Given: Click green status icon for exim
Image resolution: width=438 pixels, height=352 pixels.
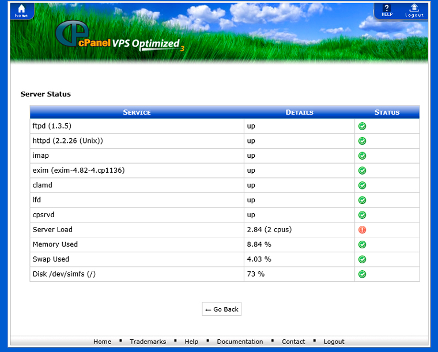Looking at the screenshot, I should (x=363, y=171).
